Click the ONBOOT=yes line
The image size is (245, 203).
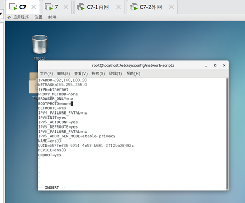pos(50,155)
